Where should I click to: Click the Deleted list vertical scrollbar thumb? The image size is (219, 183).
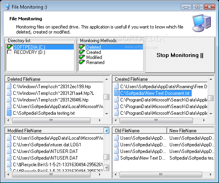pyautogui.click(x=107, y=97)
